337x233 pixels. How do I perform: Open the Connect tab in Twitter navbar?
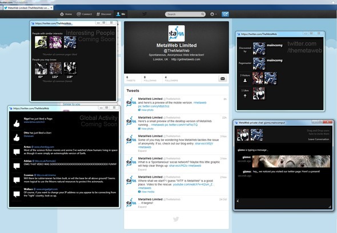click(85, 14)
